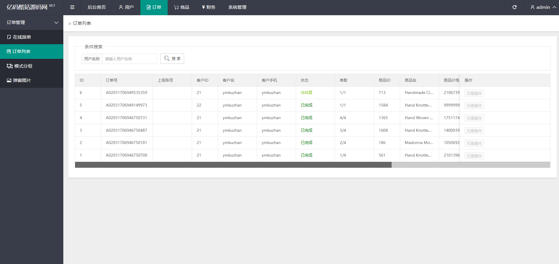
Task: Open the 财务 top menu
Action: [209, 7]
